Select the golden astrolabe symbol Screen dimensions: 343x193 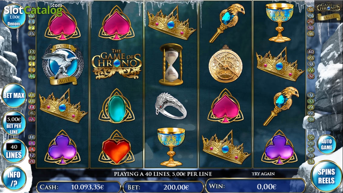(x=226, y=64)
